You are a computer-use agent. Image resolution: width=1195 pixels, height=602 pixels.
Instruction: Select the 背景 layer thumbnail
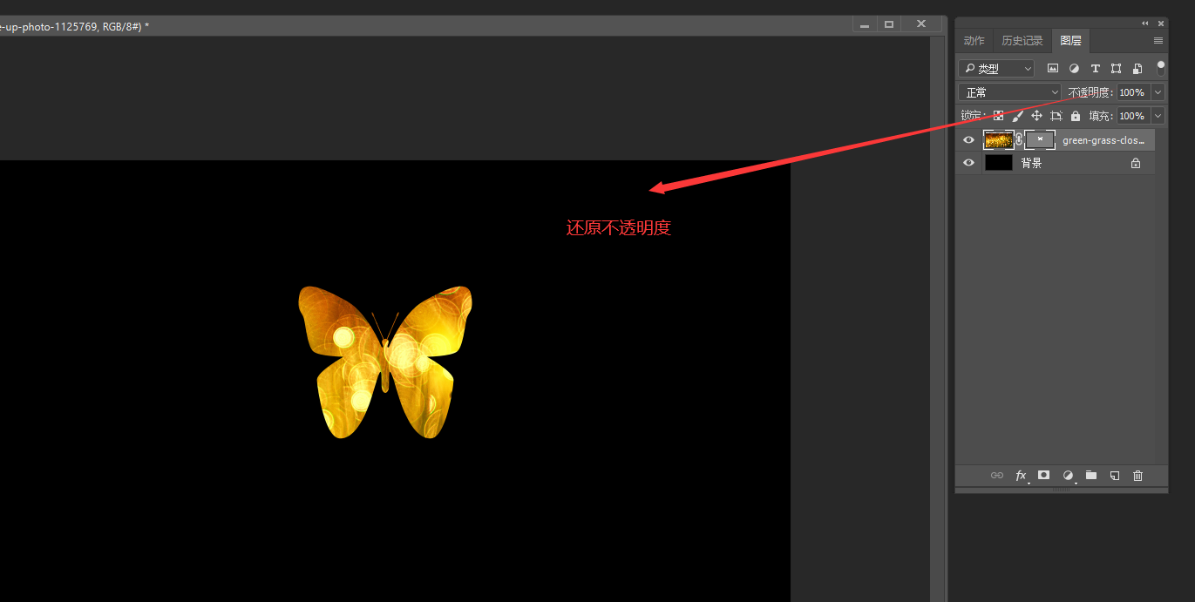coord(999,163)
